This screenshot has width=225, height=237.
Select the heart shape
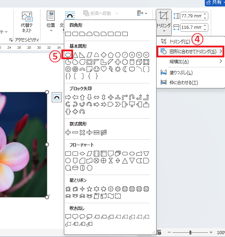pyautogui.click(x=104, y=69)
